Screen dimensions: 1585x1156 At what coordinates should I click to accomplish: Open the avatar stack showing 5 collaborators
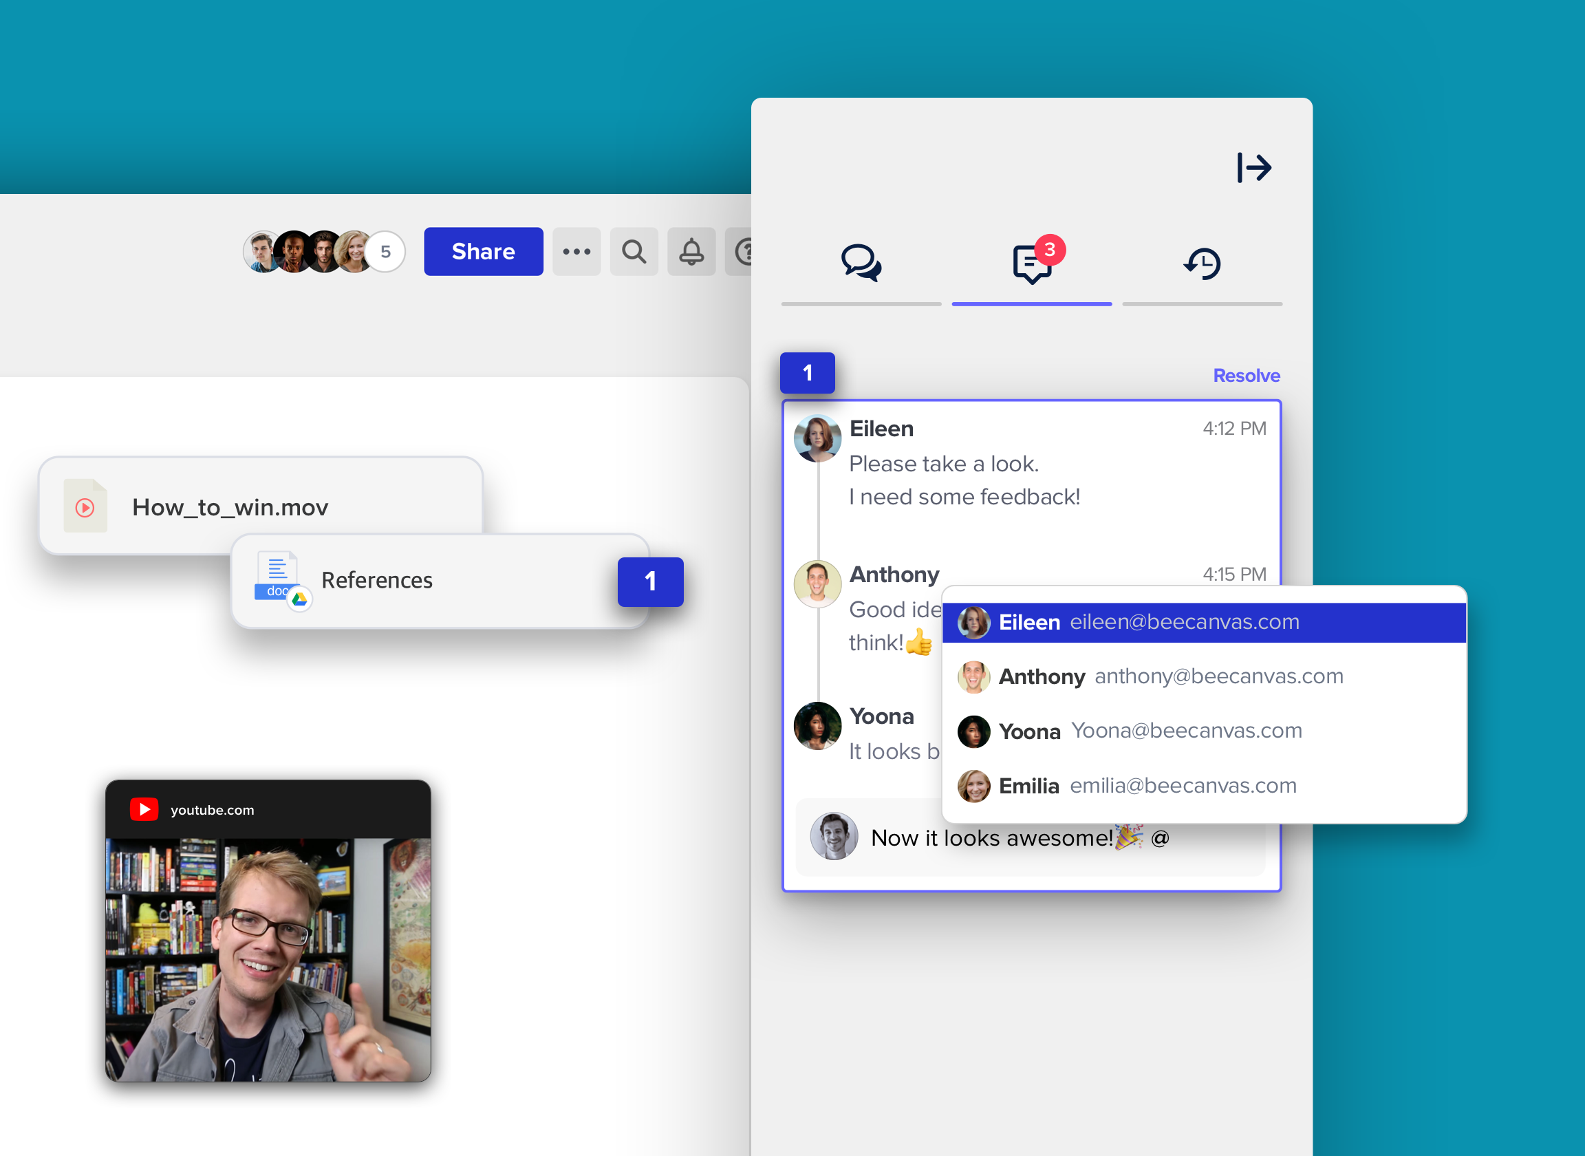[324, 251]
